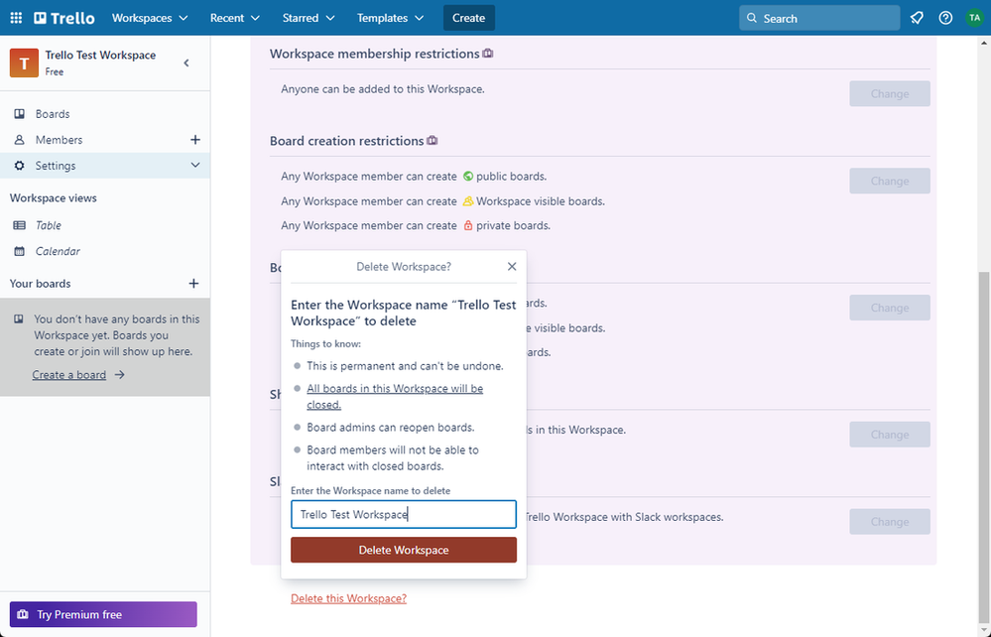Image resolution: width=991 pixels, height=637 pixels.
Task: Click Try Premium free button
Action: tap(103, 614)
